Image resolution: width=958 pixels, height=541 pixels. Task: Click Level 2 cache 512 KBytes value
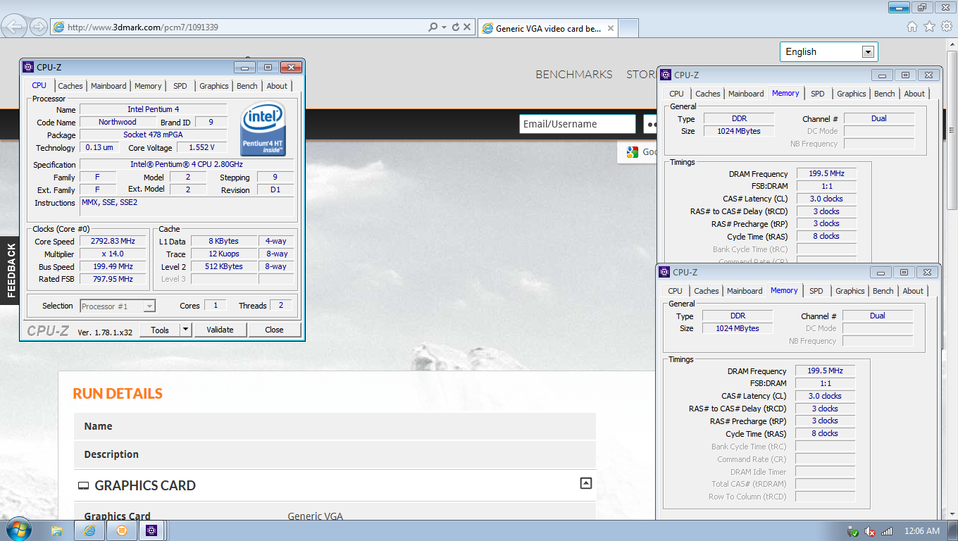coord(225,266)
